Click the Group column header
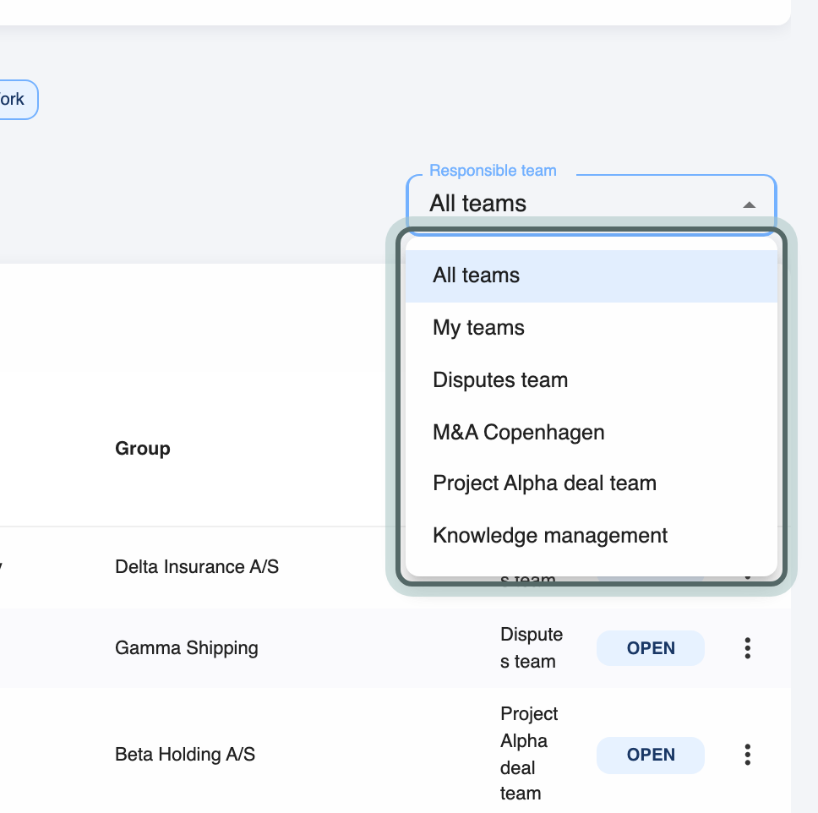 pyautogui.click(x=143, y=448)
